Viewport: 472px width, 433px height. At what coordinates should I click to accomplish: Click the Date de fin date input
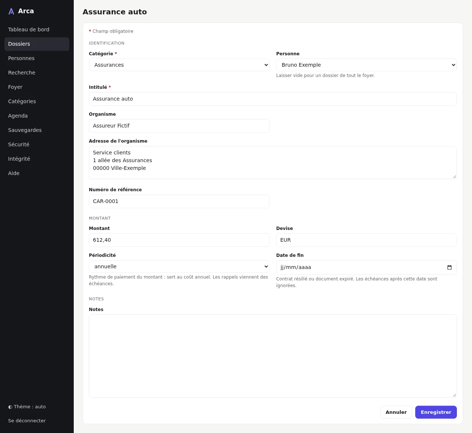click(367, 267)
